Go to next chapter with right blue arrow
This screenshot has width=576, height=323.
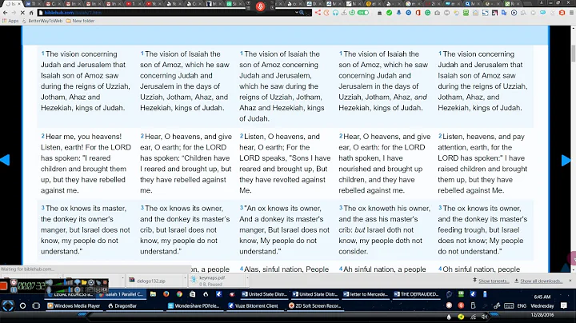(x=566, y=160)
